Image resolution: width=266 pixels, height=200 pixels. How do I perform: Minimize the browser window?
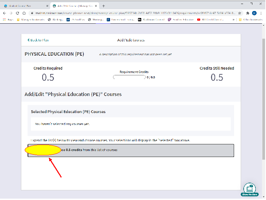point(242,4)
